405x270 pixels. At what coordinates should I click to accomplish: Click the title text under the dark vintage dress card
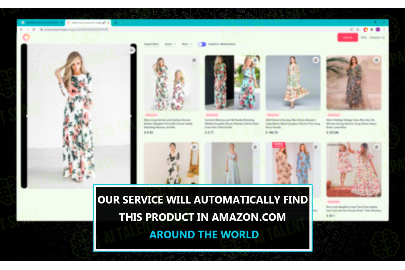(x=352, y=123)
